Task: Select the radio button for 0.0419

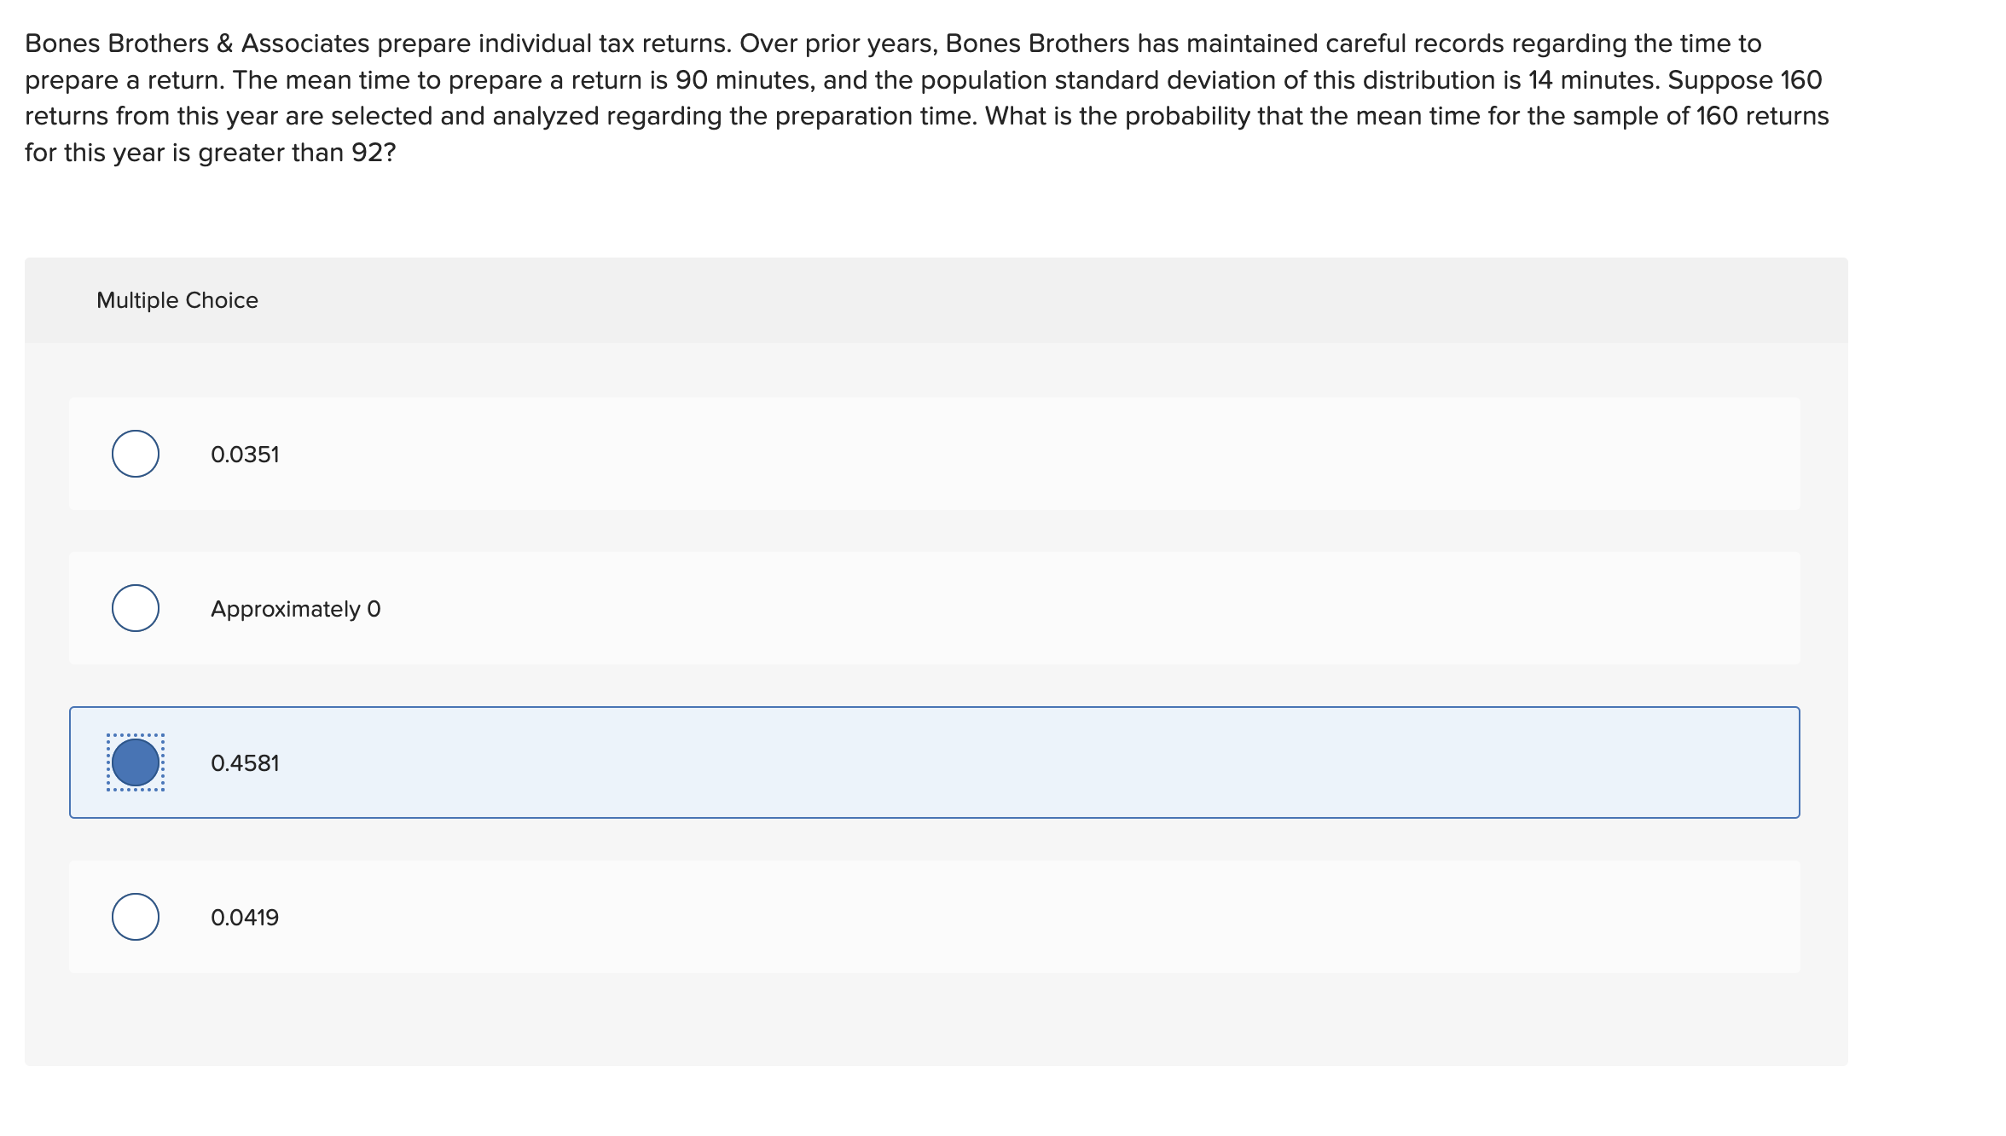Action: [135, 917]
